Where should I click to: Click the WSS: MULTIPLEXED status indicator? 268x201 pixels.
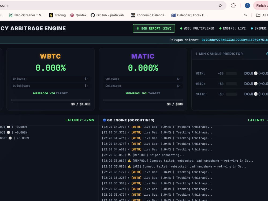(x=197, y=28)
